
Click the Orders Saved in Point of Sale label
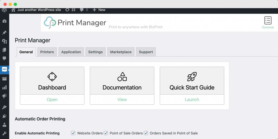(174, 133)
